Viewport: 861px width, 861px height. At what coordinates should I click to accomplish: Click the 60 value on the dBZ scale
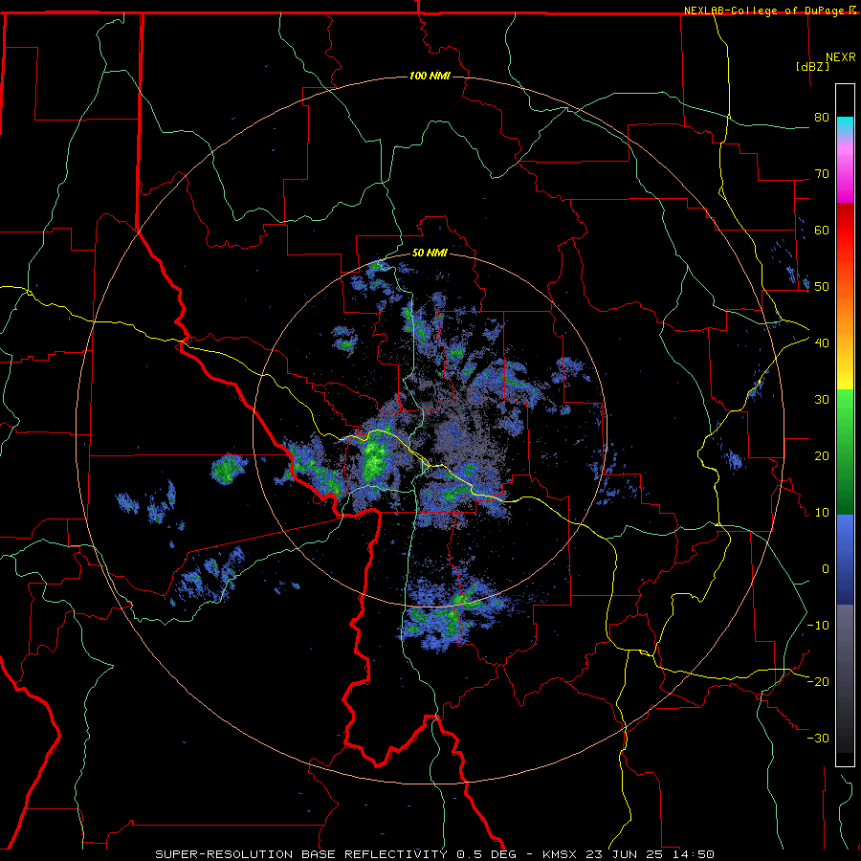(x=822, y=230)
